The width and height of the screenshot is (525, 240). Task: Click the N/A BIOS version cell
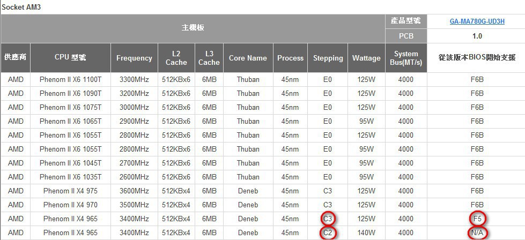pos(477,232)
